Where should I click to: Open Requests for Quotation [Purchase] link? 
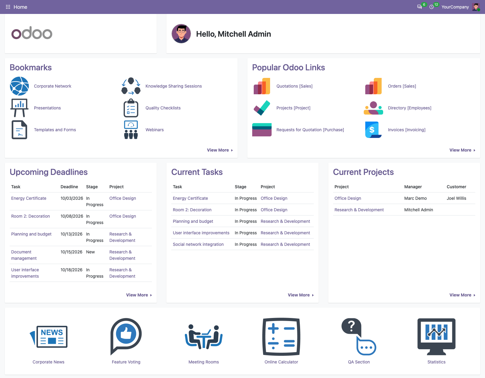pyautogui.click(x=310, y=130)
